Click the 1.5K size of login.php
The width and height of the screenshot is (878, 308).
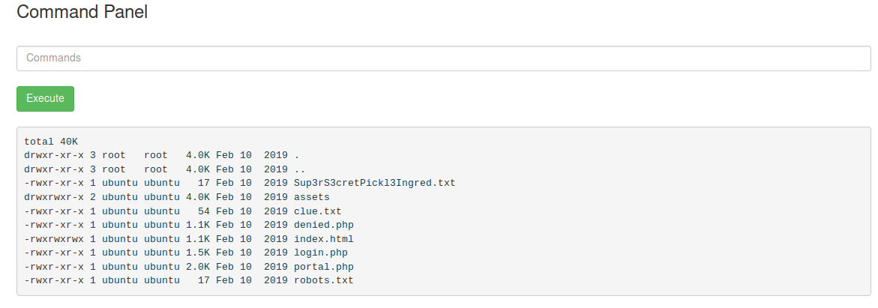[198, 253]
